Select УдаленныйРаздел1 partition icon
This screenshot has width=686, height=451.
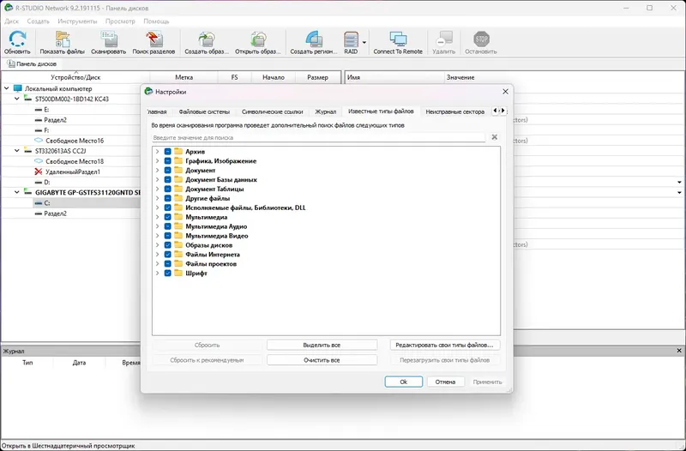click(39, 171)
